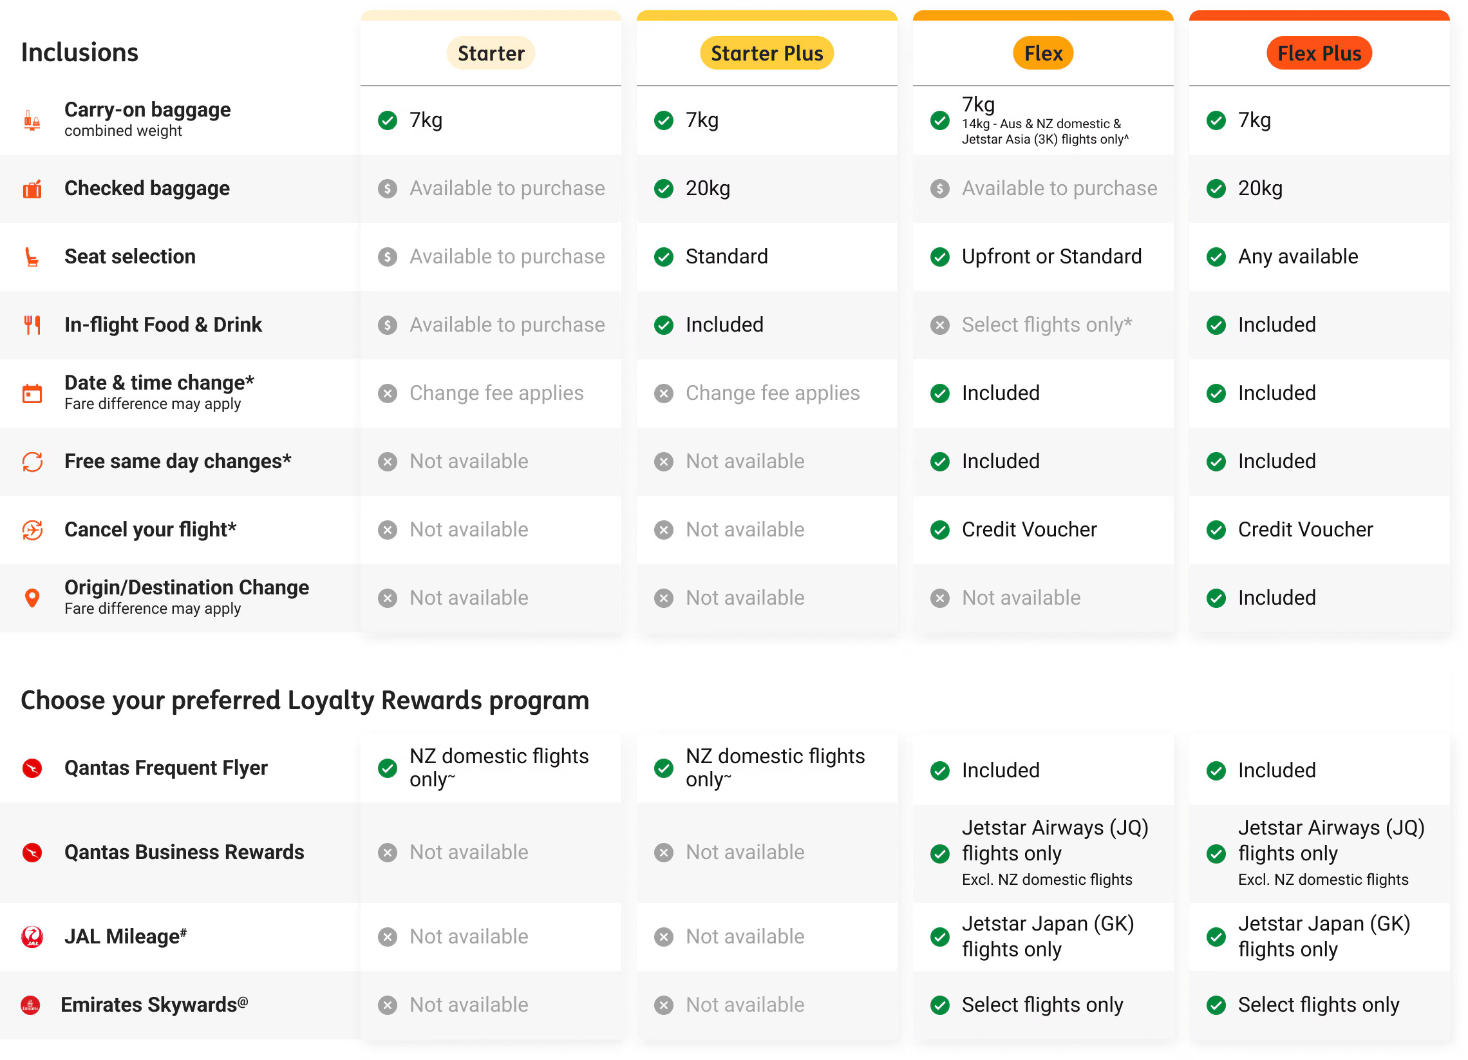Click the dollar icon for Flex checked baggage
This screenshot has height=1060, width=1468.
click(940, 189)
